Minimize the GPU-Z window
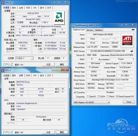The width and height of the screenshot is (138, 136). pyautogui.click(x=122, y=25)
